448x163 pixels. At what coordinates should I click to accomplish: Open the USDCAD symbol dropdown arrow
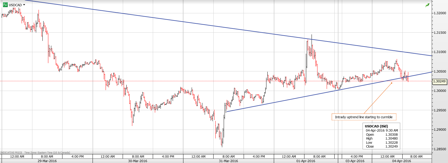pos(24,5)
